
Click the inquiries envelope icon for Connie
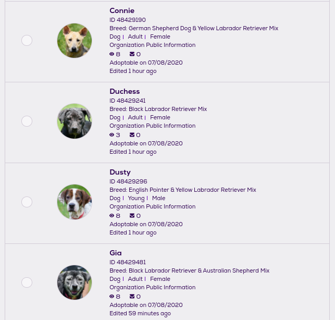pyautogui.click(x=132, y=54)
